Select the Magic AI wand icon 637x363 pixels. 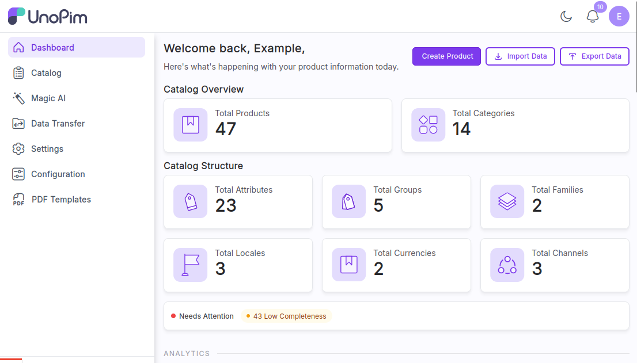(x=18, y=98)
